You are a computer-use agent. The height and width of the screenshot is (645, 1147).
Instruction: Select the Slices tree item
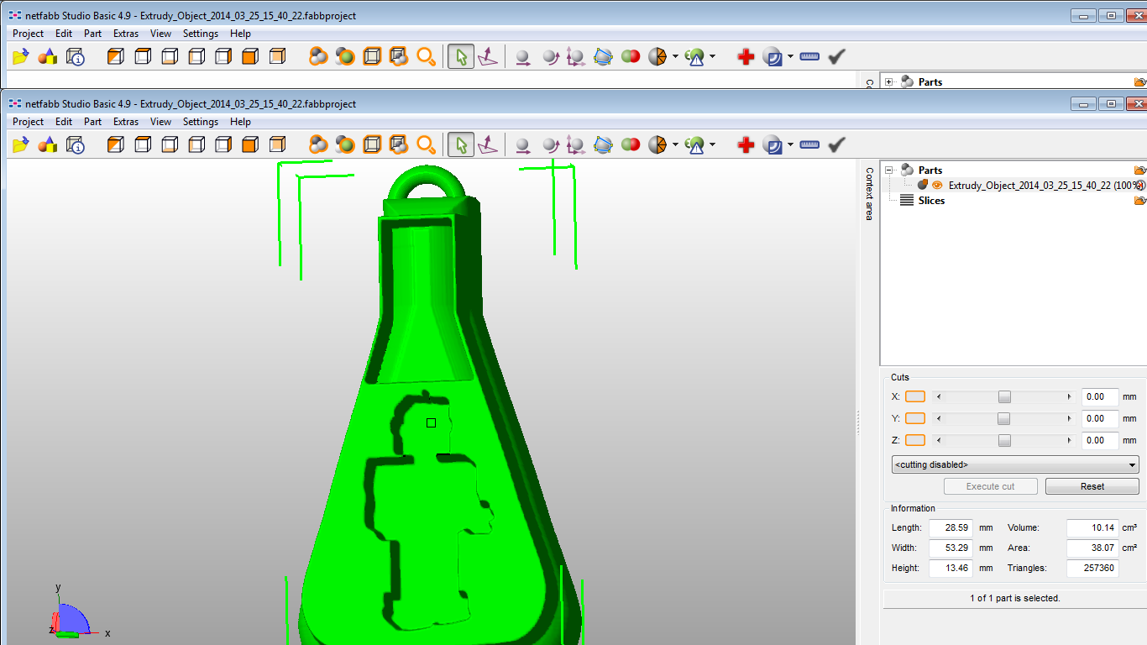tap(931, 200)
